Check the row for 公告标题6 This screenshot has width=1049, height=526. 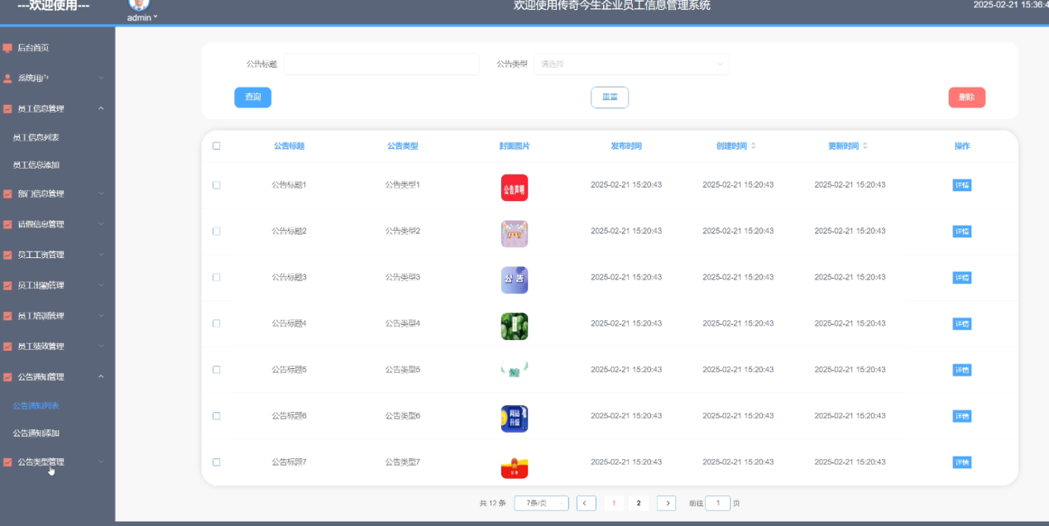(217, 416)
